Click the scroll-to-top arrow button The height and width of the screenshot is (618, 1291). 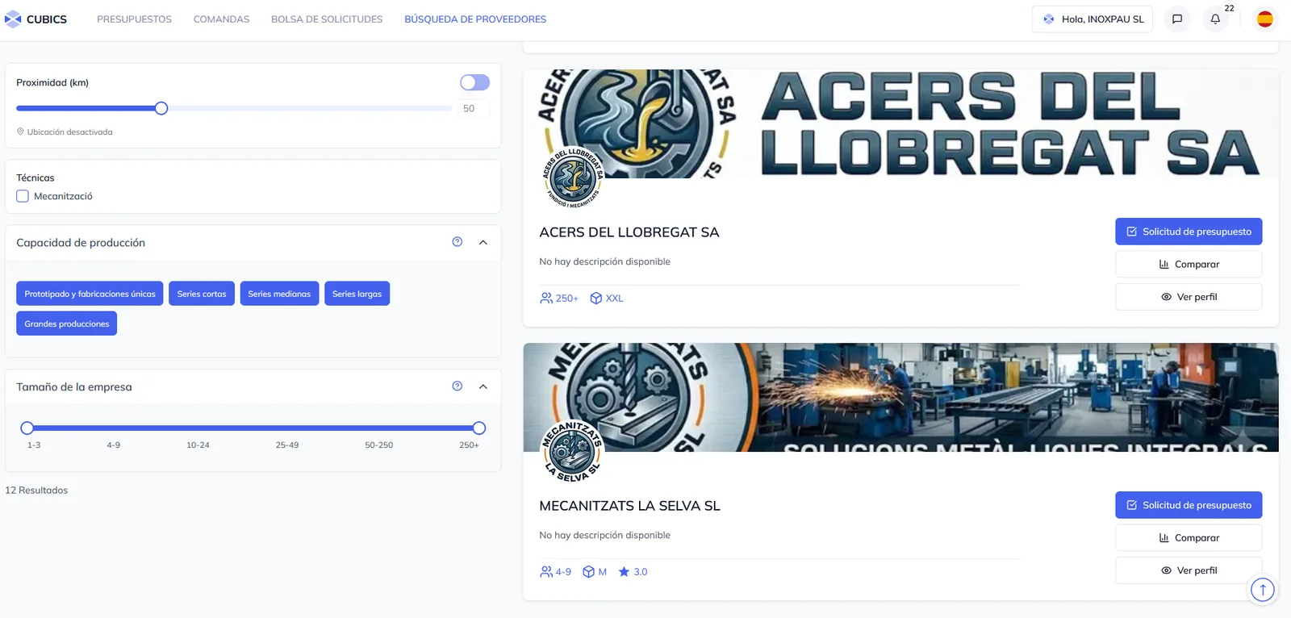point(1263,590)
